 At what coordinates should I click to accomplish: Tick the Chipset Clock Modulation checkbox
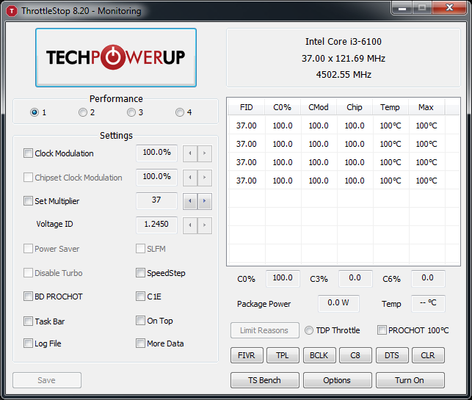28,177
